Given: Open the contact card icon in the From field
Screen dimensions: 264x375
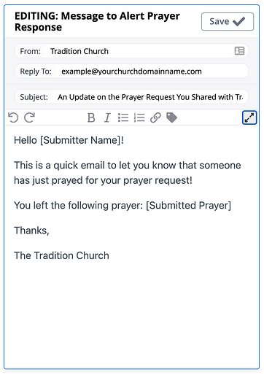Looking at the screenshot, I should [x=239, y=51].
